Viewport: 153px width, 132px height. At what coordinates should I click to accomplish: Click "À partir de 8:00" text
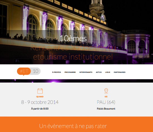click(40, 109)
